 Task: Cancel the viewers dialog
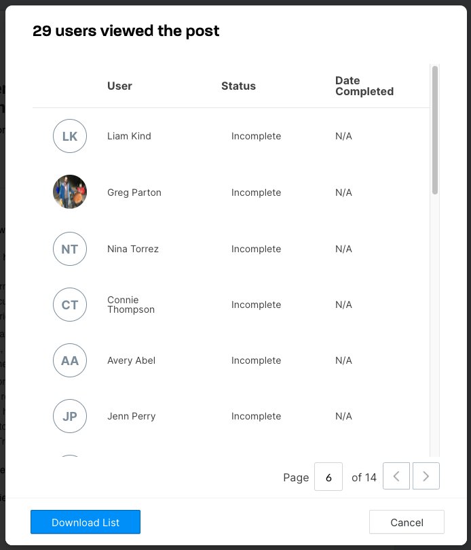407,522
